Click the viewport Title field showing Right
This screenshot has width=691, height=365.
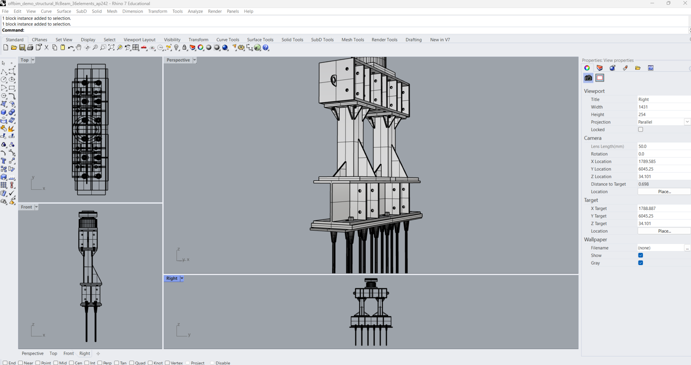pos(663,99)
